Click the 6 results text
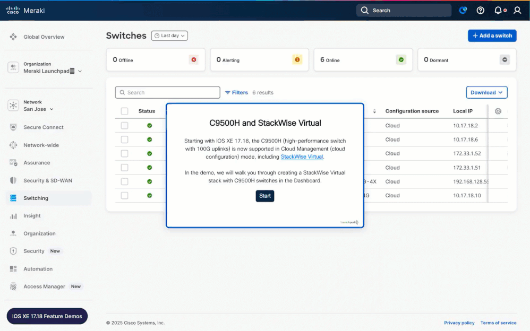 tap(263, 92)
